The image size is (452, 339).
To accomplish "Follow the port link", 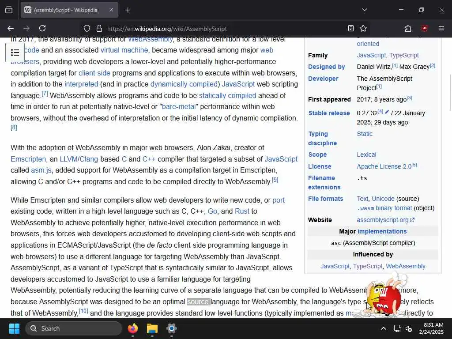I will (279, 200).
